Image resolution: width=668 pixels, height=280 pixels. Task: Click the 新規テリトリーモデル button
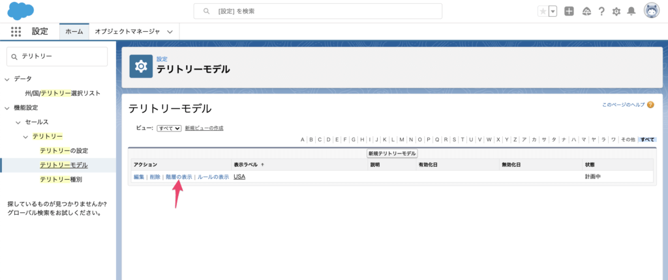coord(391,153)
